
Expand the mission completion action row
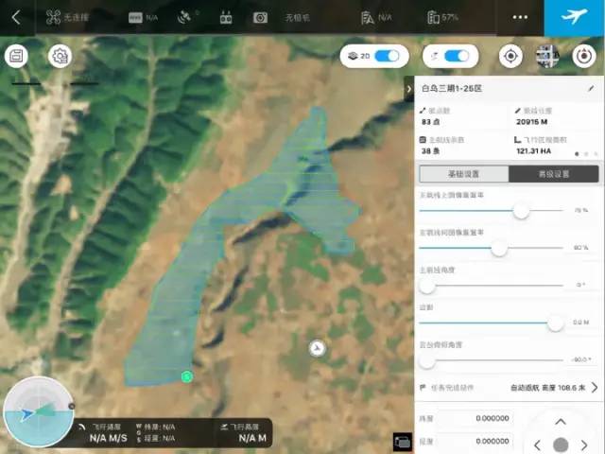coord(595,387)
